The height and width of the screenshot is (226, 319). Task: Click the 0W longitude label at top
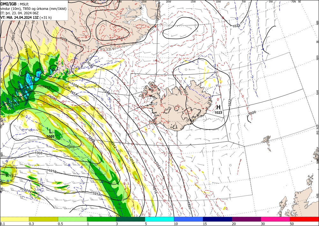[x=271, y=2]
